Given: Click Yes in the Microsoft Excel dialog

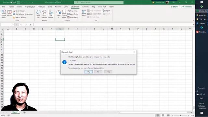Looking at the screenshot, I should click(x=88, y=72).
